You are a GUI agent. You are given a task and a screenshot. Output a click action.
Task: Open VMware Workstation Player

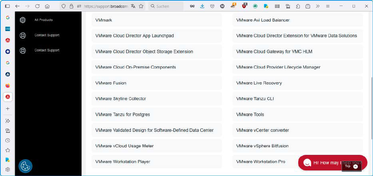tap(157, 162)
